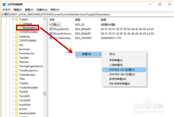Image resolution: width=174 pixels, height=117 pixels.
Task: Collapse the Tcpip6 tree node
Action: (13, 19)
